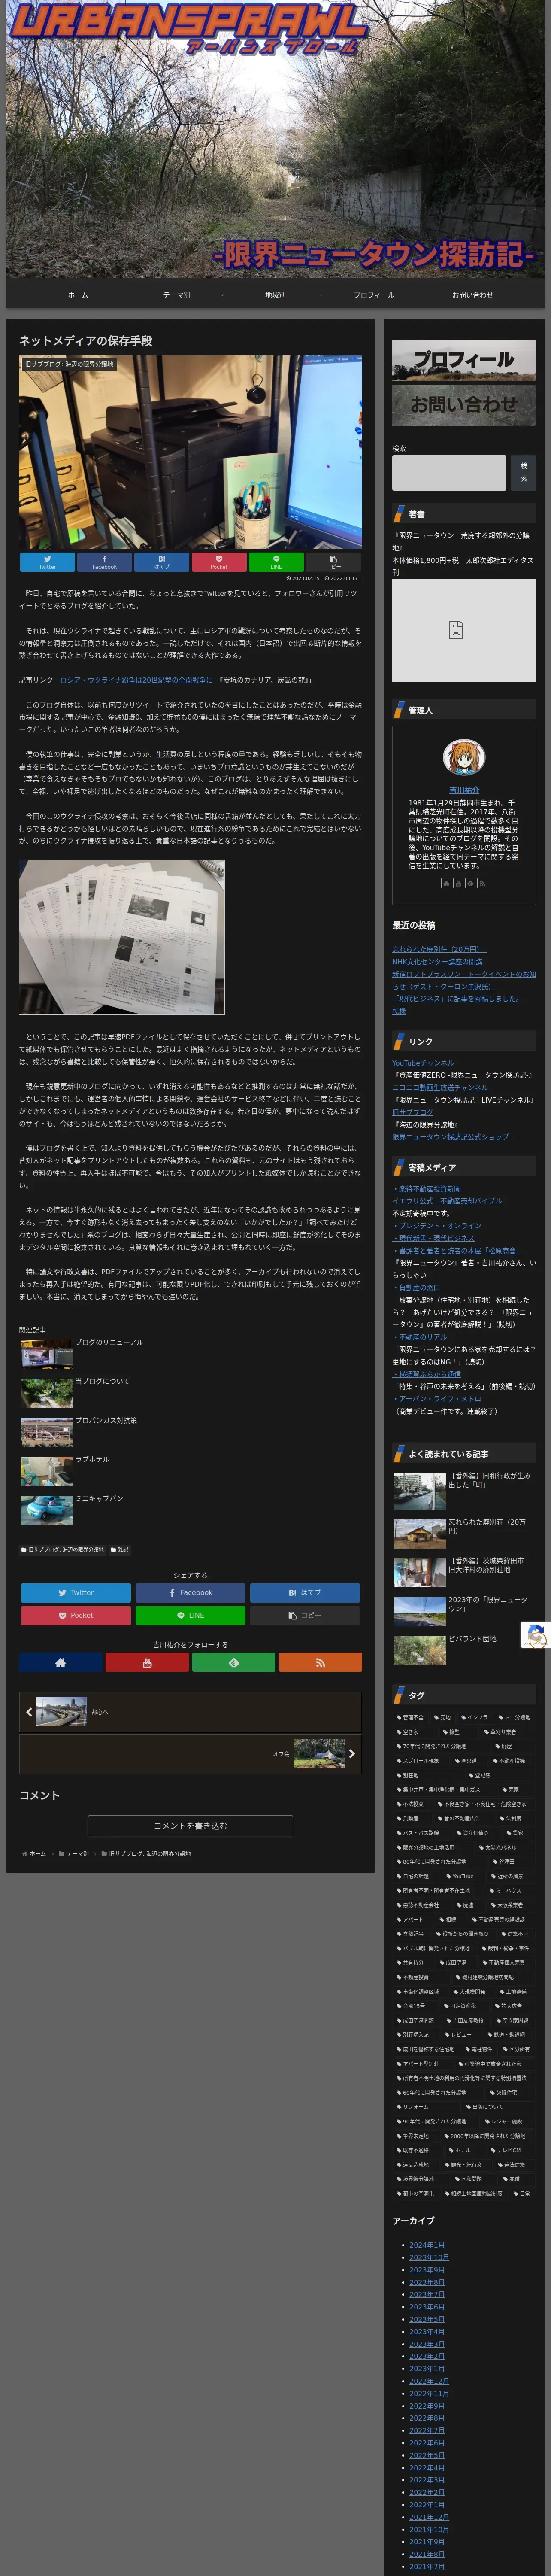
Task: Click the small Feedly icon in the 管理人 card
Action: pyautogui.click(x=470, y=883)
